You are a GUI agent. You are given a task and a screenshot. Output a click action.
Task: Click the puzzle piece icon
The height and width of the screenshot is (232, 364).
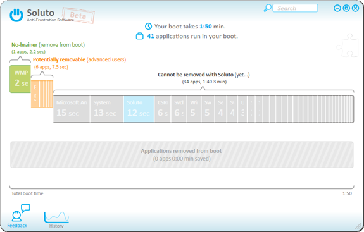(348, 46)
